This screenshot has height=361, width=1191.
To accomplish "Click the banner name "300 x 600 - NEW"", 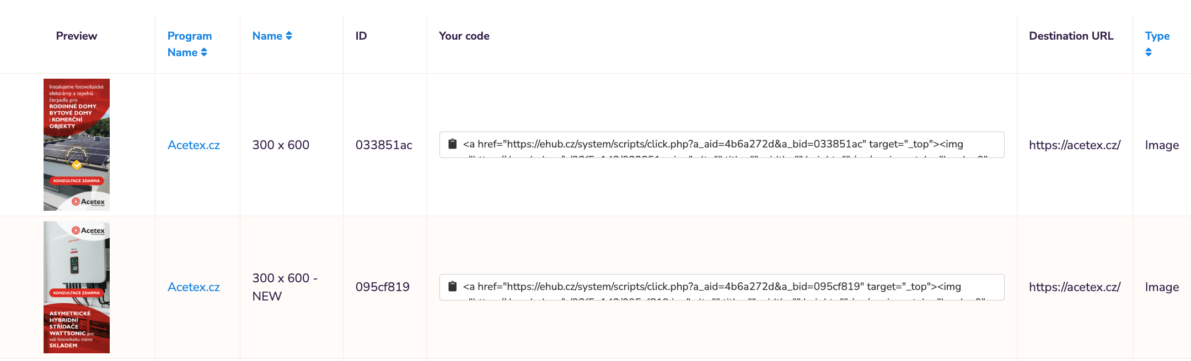I will 285,287.
